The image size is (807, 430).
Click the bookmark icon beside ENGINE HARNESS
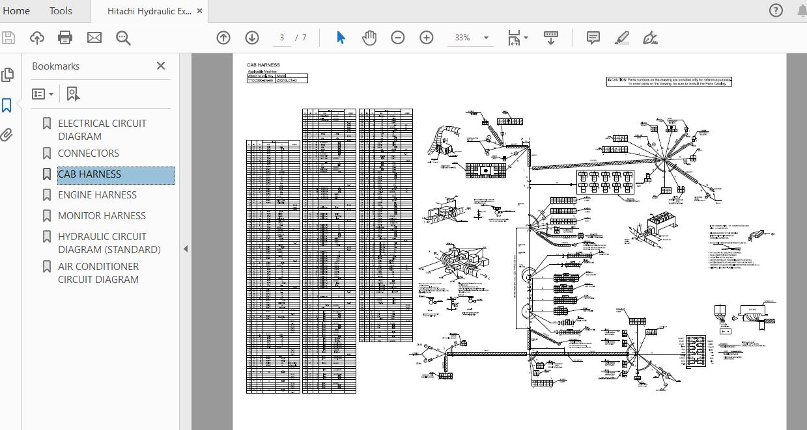[47, 195]
